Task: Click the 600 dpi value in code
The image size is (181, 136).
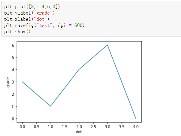Action: click(78, 25)
